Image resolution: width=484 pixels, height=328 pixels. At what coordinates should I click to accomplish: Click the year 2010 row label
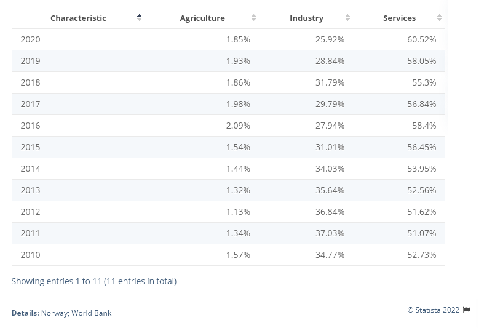coord(30,255)
